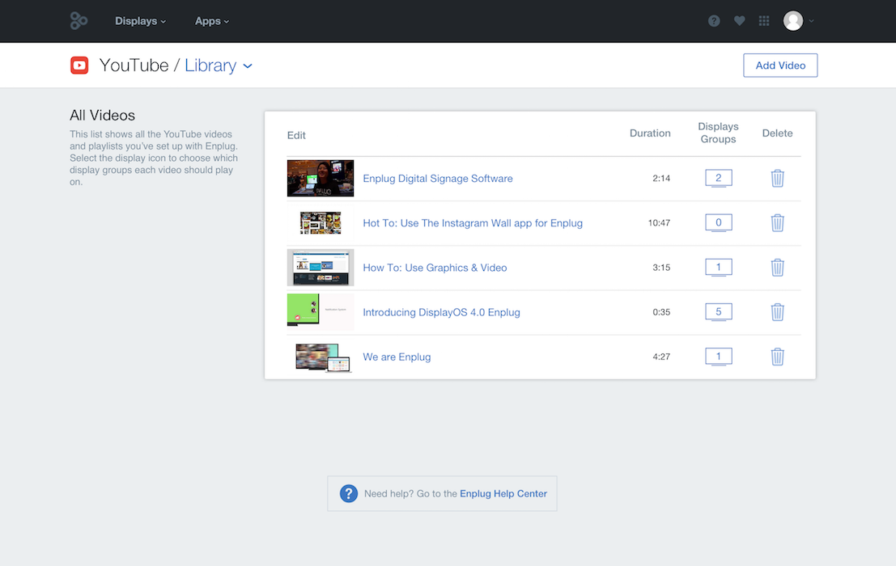Expand the Library dropdown chevron
This screenshot has width=896, height=566.
click(247, 65)
